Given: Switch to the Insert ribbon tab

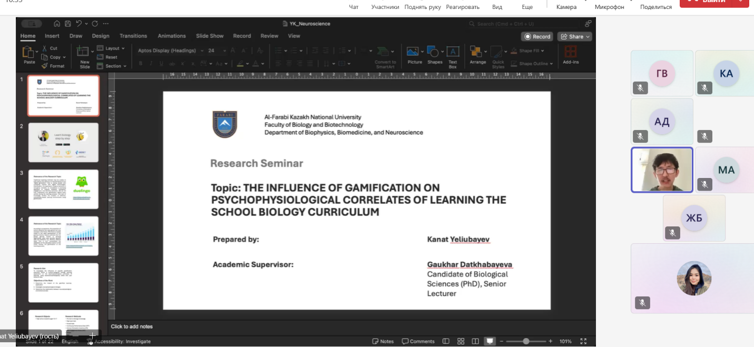Looking at the screenshot, I should pyautogui.click(x=52, y=36).
